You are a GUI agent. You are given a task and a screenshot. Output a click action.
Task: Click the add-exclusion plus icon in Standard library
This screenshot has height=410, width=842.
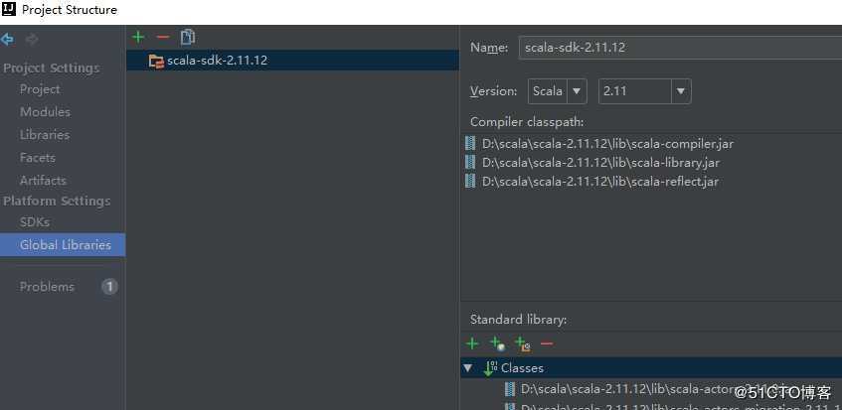coord(523,343)
